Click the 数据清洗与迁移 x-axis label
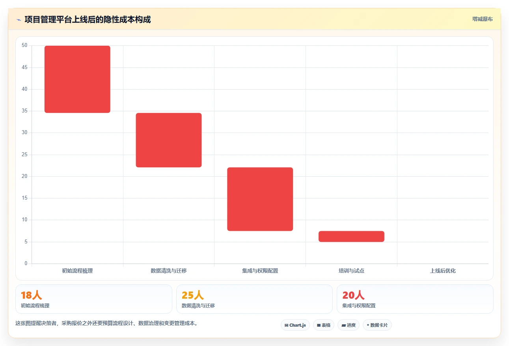The height and width of the screenshot is (346, 509). [169, 271]
